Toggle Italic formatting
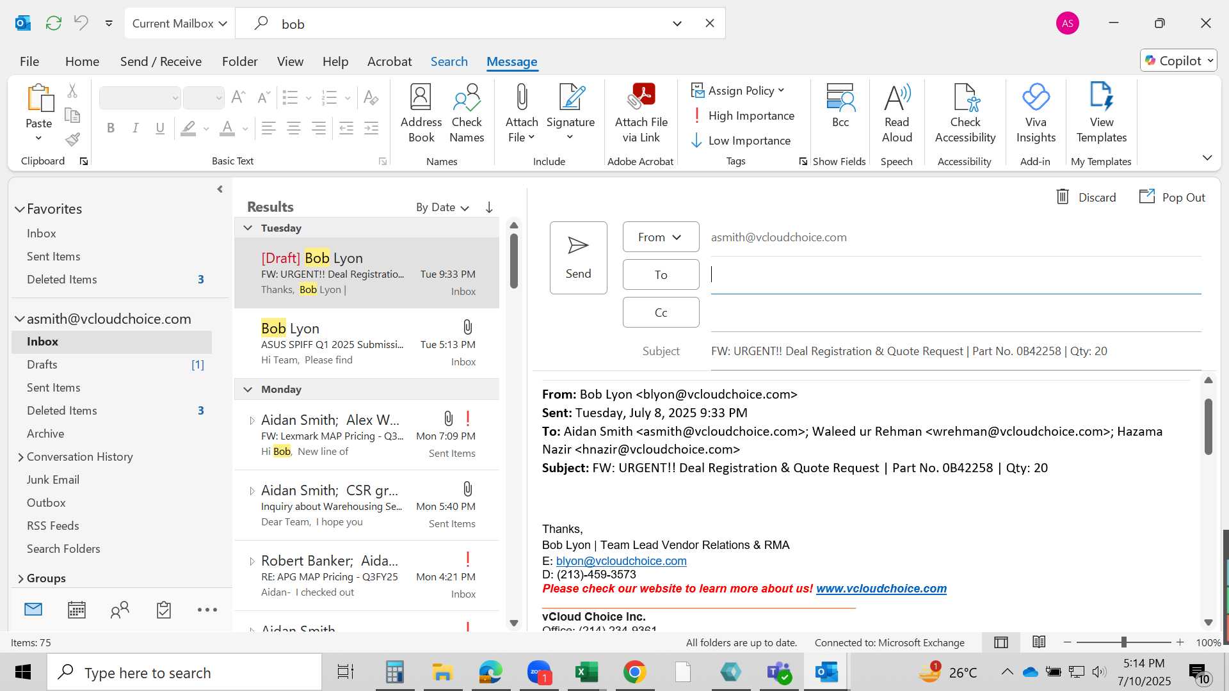The height and width of the screenshot is (691, 1229). (x=136, y=128)
